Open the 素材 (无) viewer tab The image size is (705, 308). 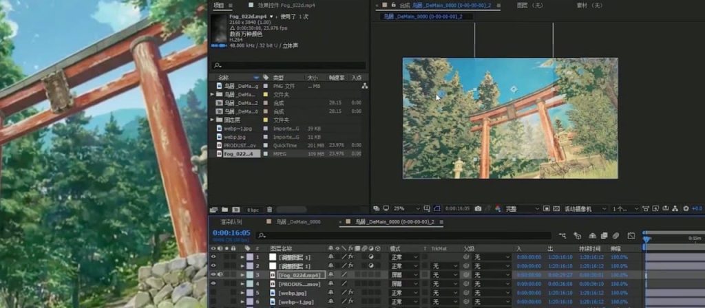tap(589, 5)
